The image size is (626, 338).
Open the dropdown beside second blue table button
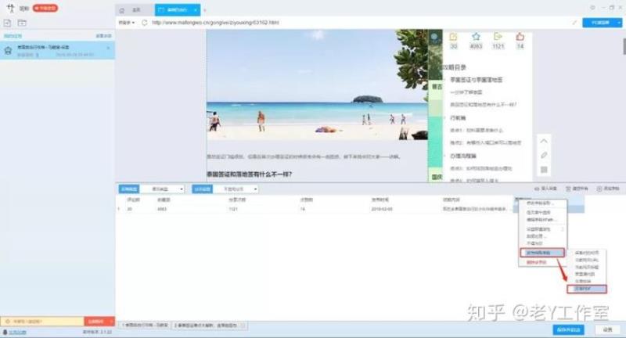(236, 189)
